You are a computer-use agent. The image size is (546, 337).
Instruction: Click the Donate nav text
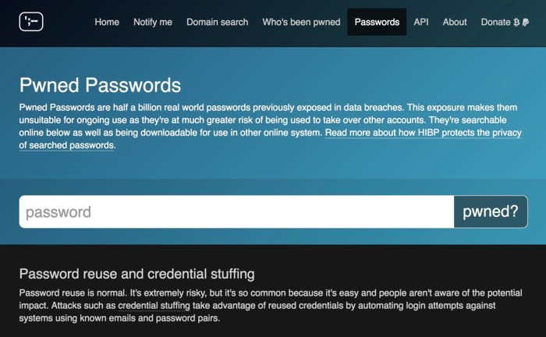495,22
